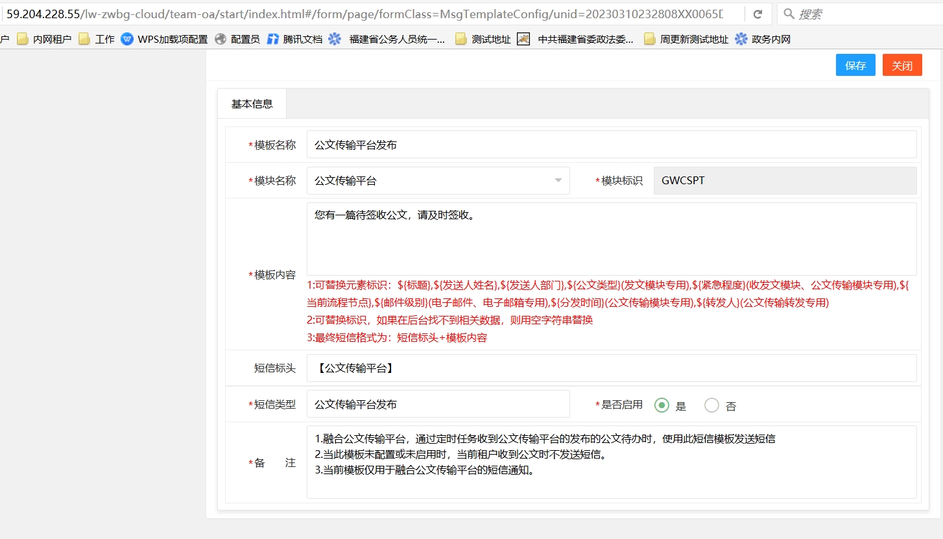Open the 配置员 bookmark
Image resolution: width=943 pixels, height=539 pixels.
pos(237,39)
